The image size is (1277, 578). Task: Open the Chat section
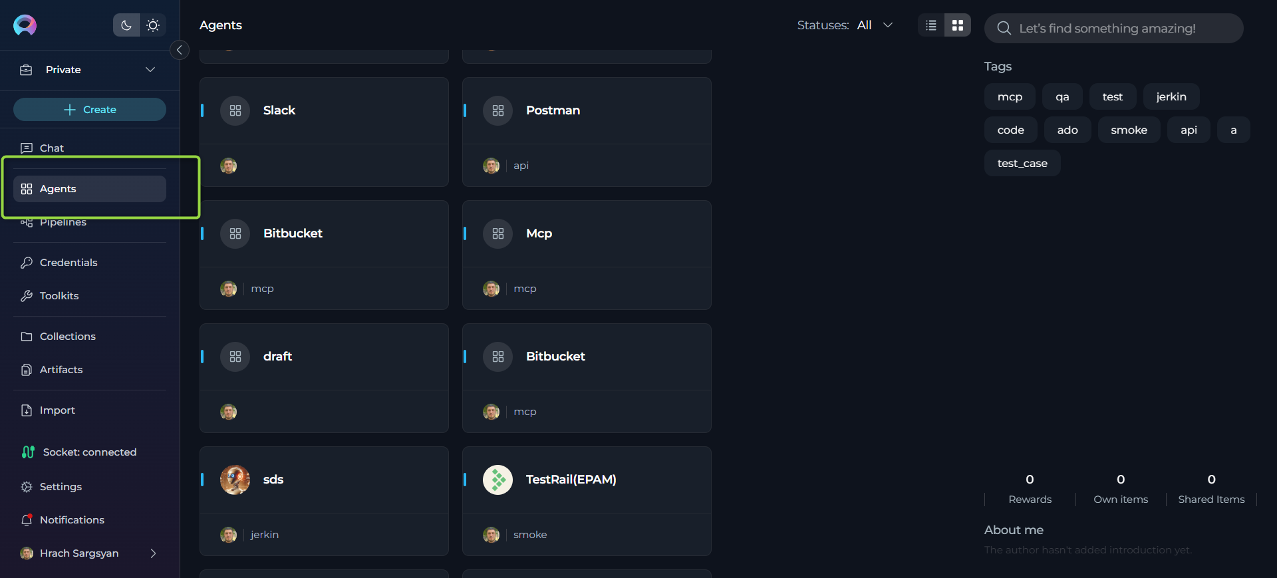(x=90, y=148)
